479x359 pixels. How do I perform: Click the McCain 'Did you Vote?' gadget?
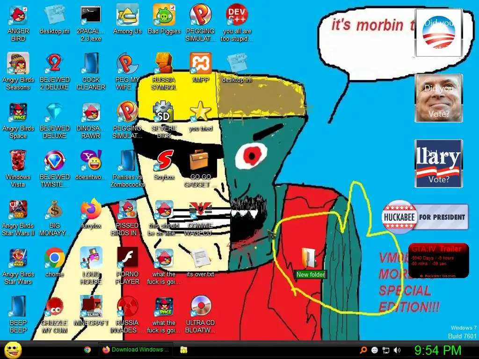coord(439,98)
